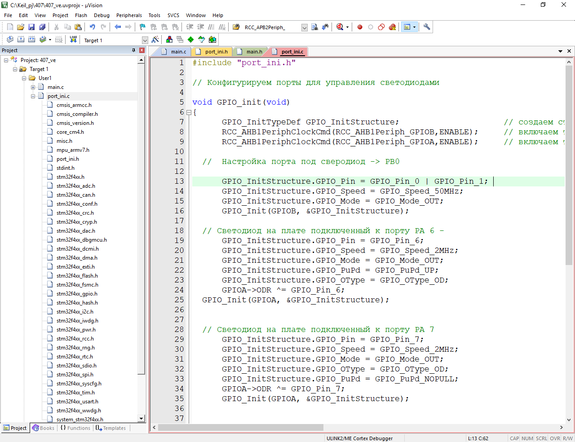This screenshot has height=442, width=575.
Task: Open Configuration with the wrench icon
Action: pyautogui.click(x=427, y=27)
